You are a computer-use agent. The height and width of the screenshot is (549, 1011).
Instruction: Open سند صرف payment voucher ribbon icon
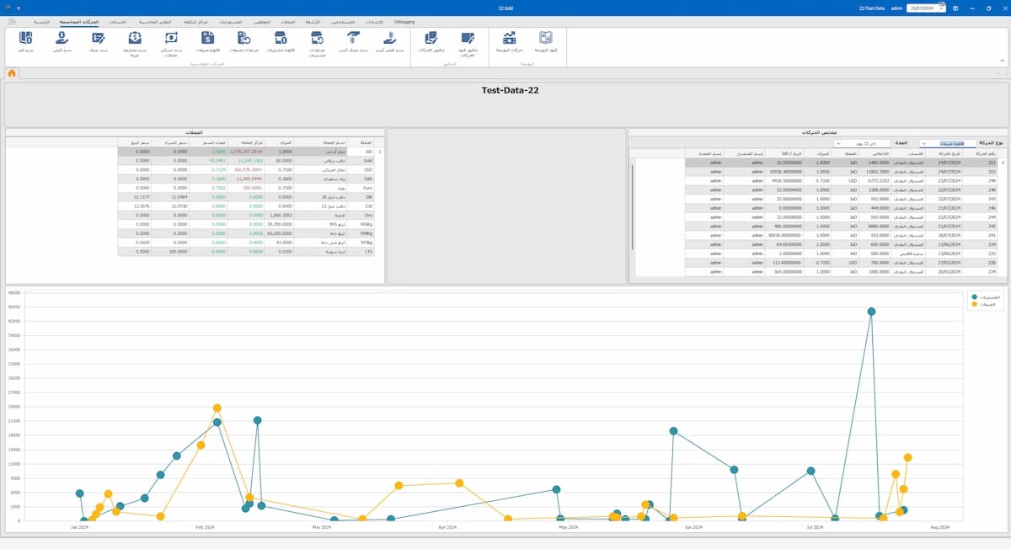[x=99, y=37]
